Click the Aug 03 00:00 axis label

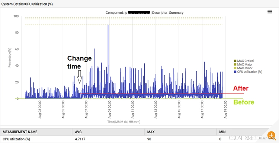(40, 109)
